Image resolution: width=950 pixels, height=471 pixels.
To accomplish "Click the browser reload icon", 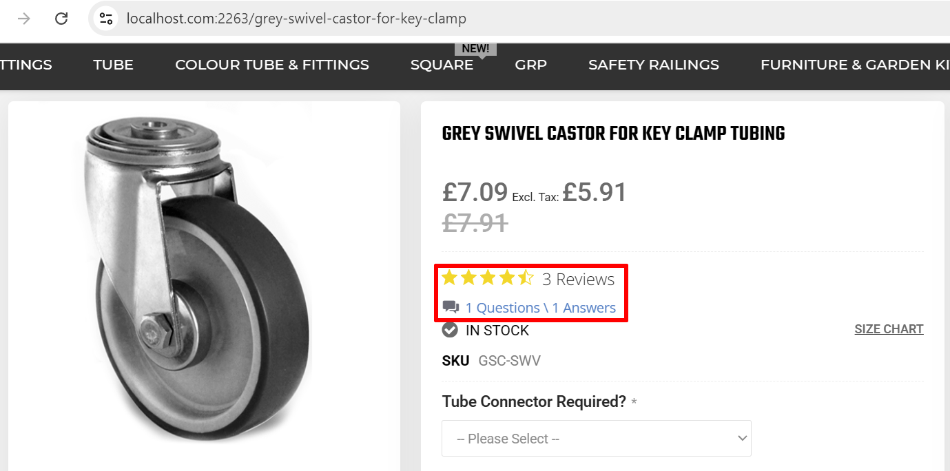I will click(61, 19).
